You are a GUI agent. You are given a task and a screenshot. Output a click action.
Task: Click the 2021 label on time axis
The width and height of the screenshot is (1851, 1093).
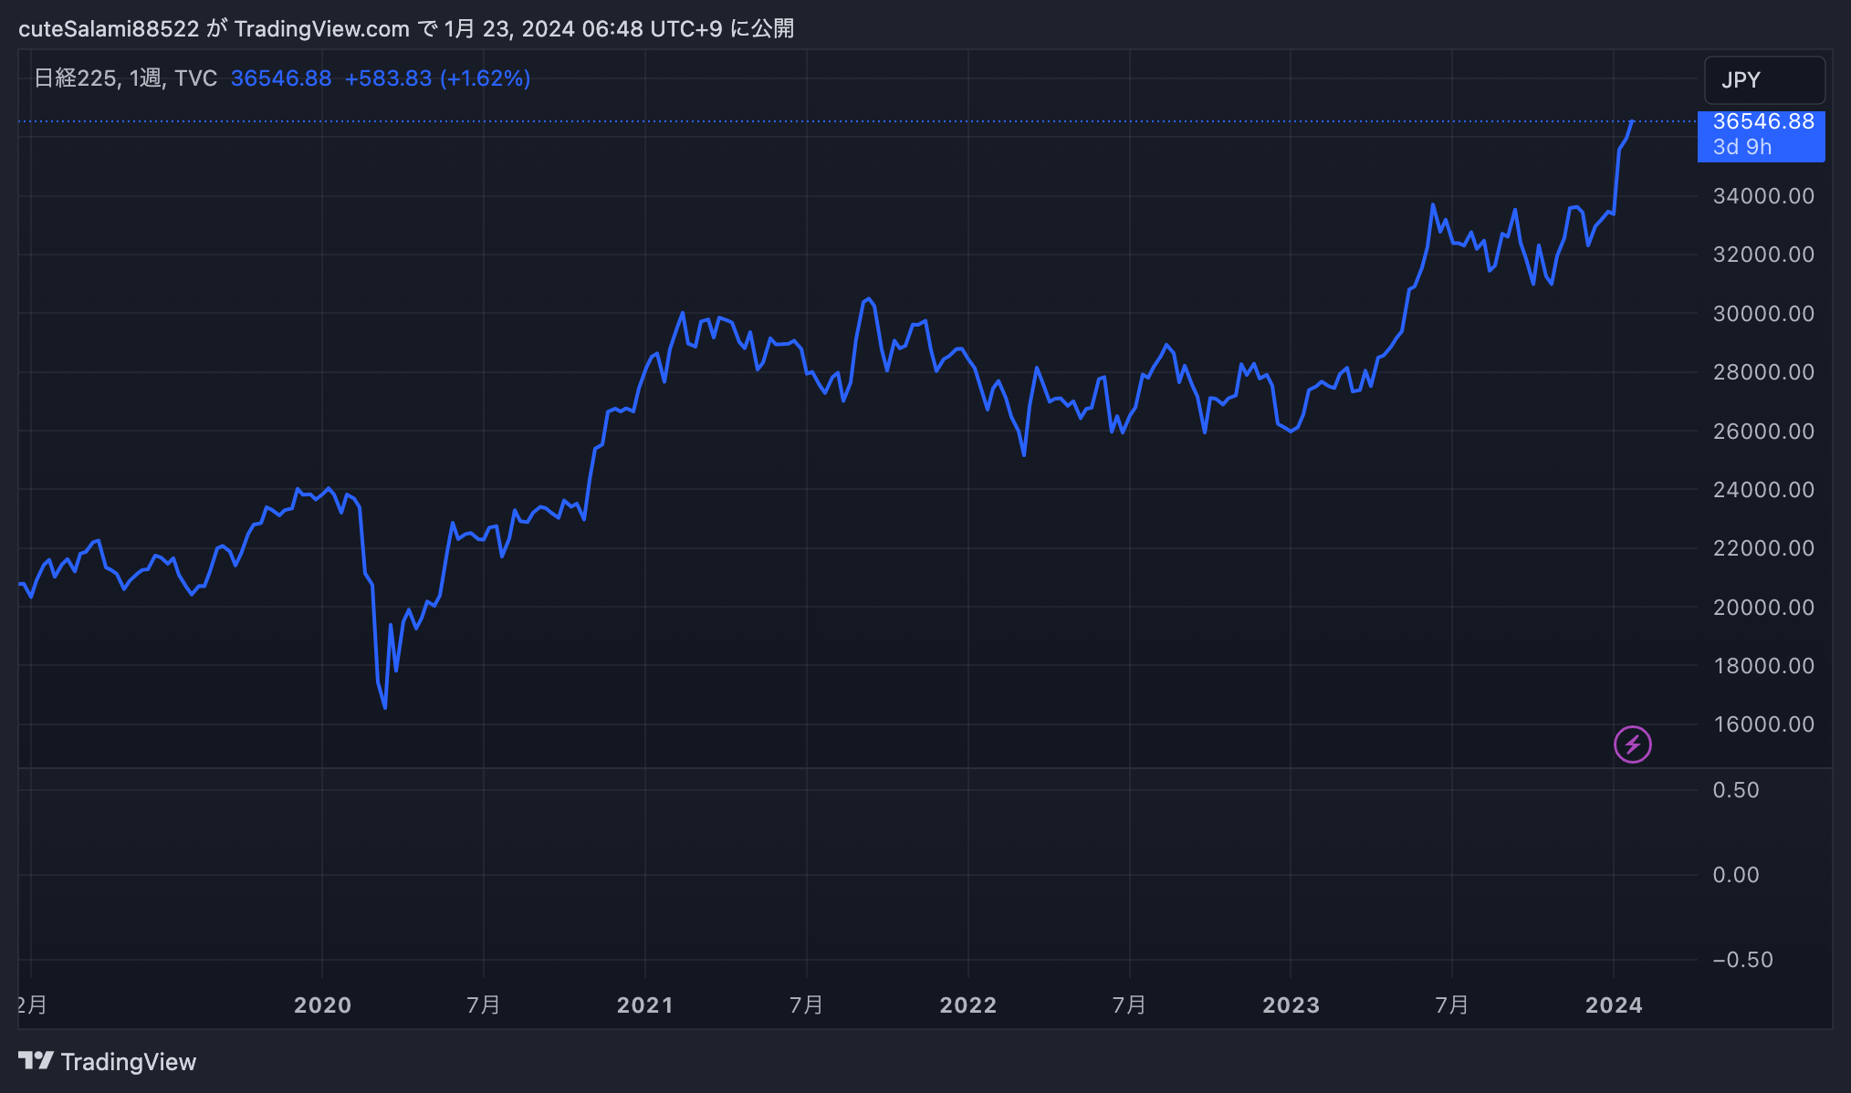pos(645,1005)
